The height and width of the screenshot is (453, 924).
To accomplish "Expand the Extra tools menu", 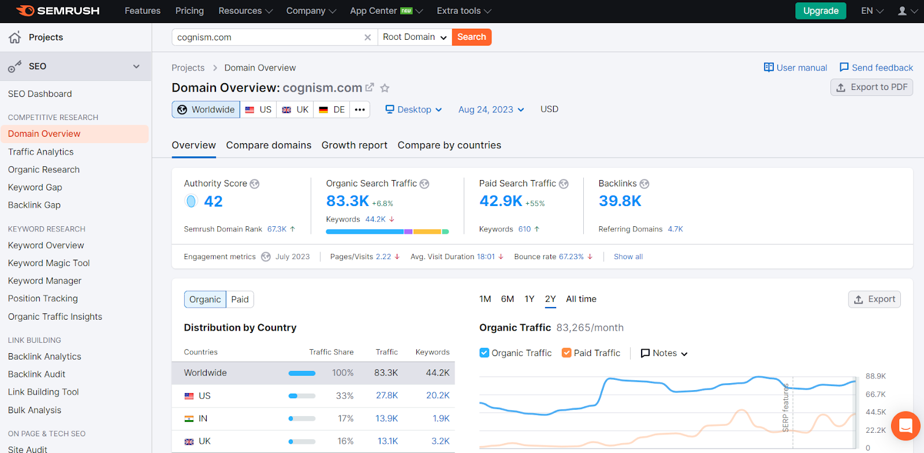I will pyautogui.click(x=464, y=11).
